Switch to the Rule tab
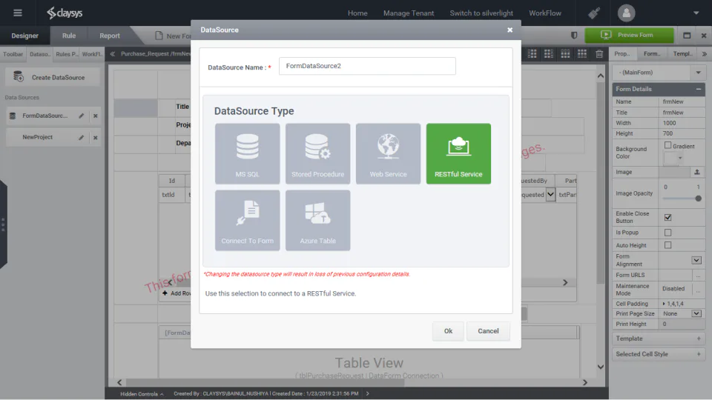The width and height of the screenshot is (712, 400). (x=69, y=36)
